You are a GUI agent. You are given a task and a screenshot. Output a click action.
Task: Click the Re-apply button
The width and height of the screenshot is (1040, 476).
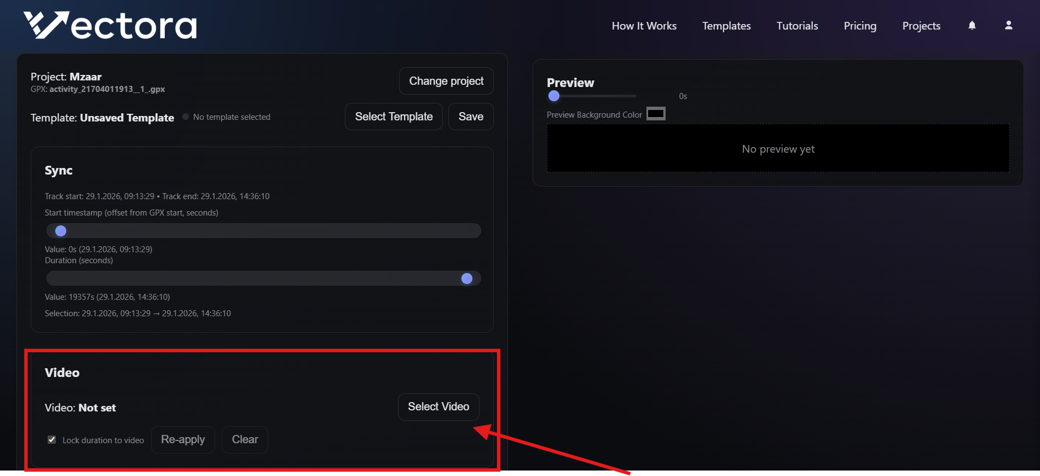tap(183, 439)
